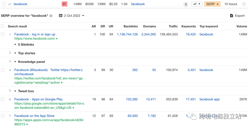Open backlinks count 1,136,744,126
This screenshot has height=127, width=249.
(127, 34)
